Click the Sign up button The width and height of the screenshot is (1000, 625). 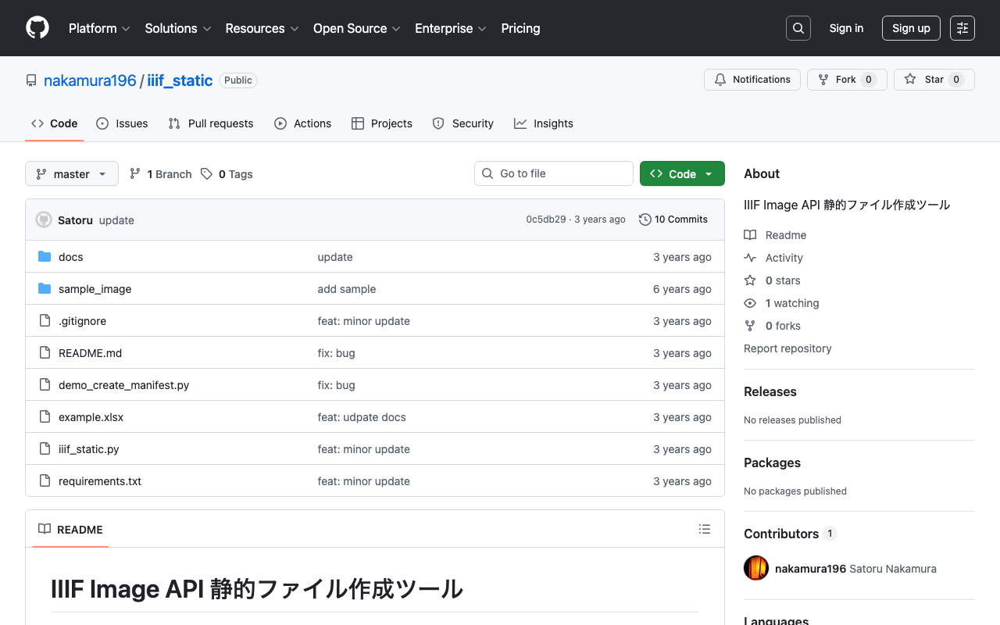click(x=911, y=27)
